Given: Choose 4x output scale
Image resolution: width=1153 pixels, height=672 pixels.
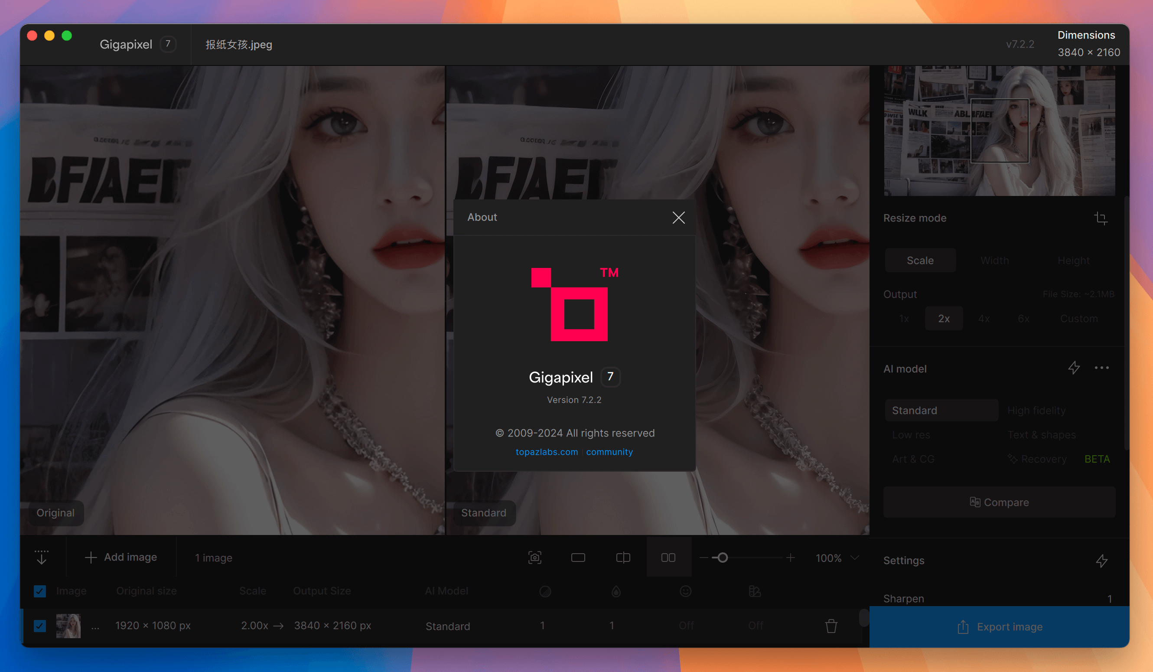Looking at the screenshot, I should pyautogui.click(x=984, y=319).
